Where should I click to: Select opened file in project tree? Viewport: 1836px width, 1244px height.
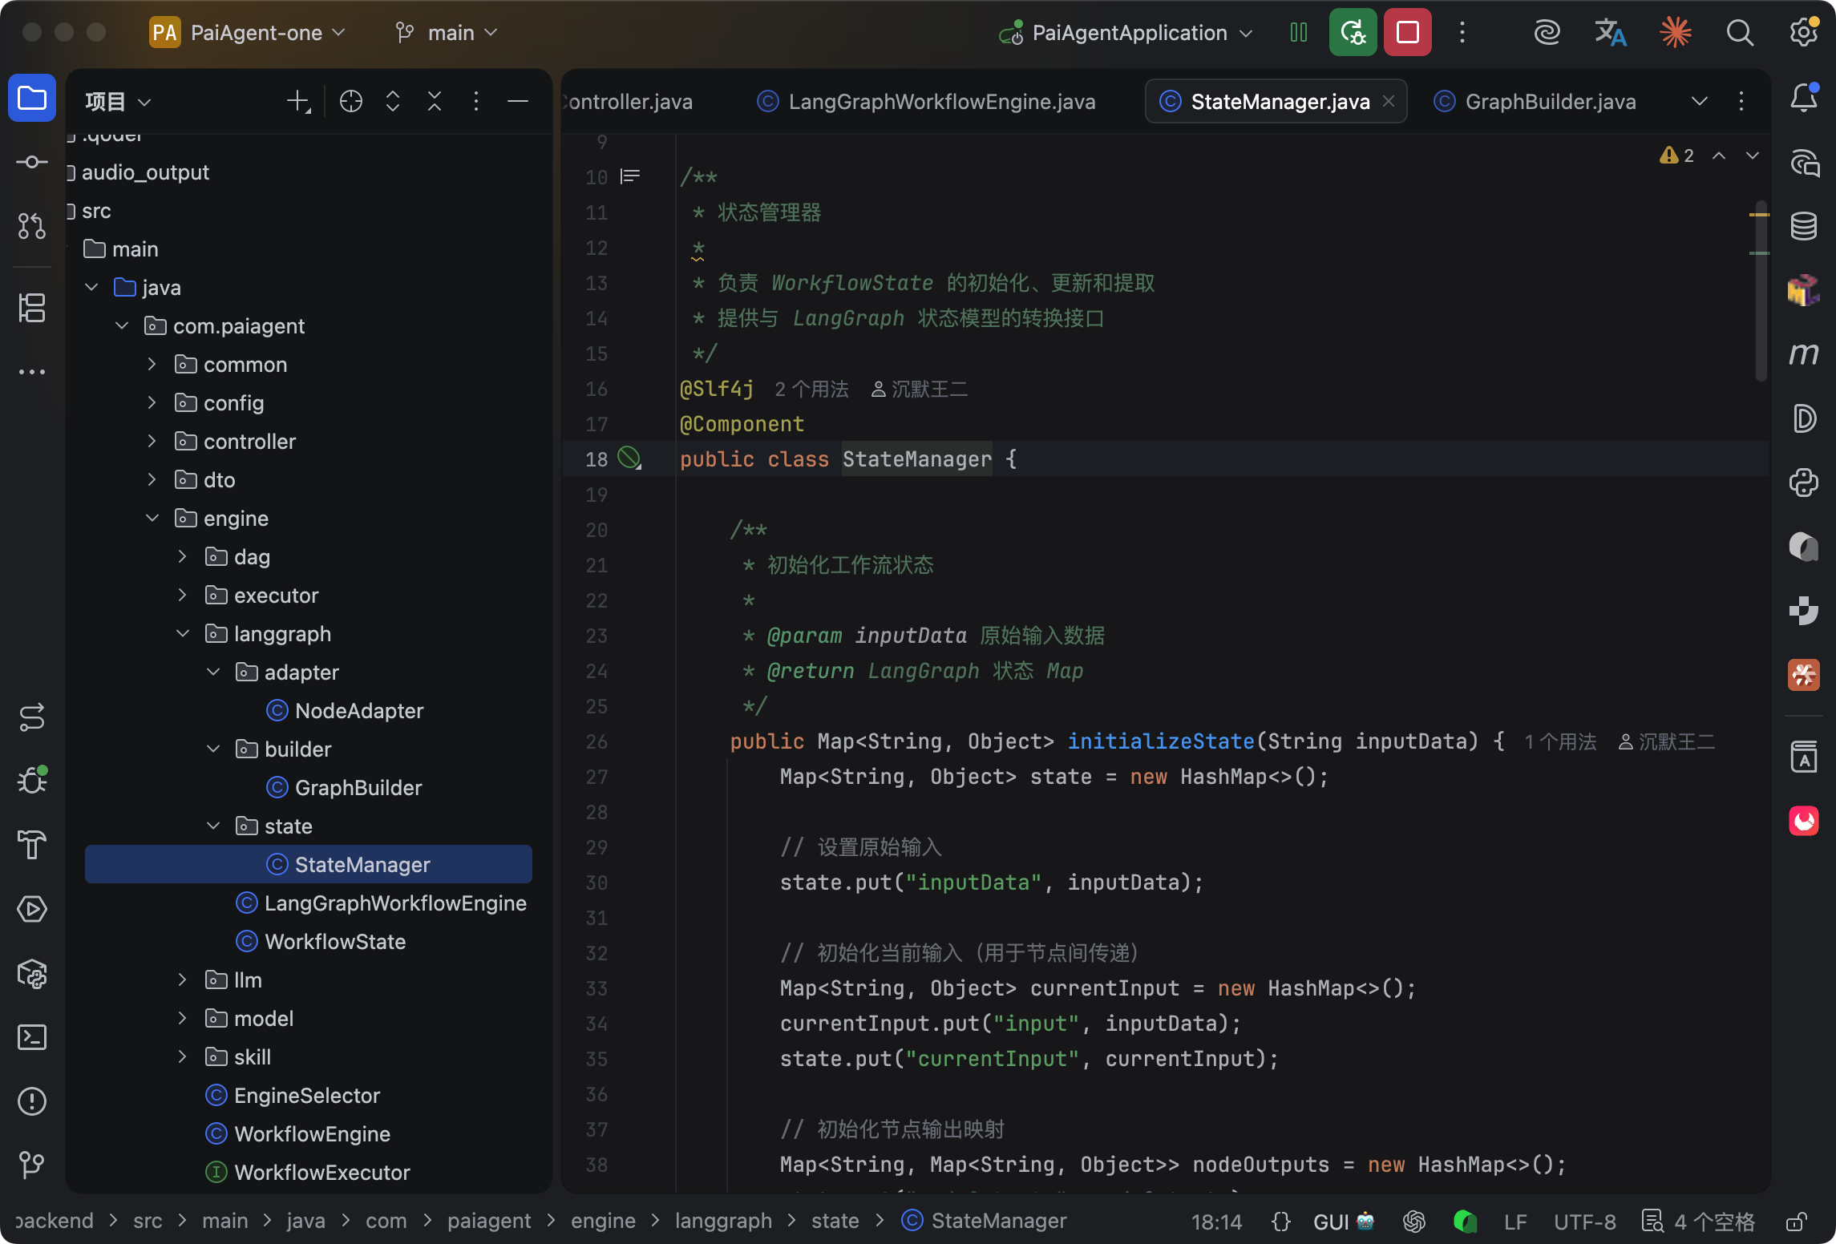pyautogui.click(x=351, y=101)
